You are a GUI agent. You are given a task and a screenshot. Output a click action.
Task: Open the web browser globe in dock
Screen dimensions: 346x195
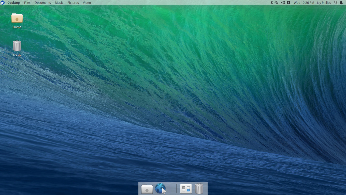(160, 189)
